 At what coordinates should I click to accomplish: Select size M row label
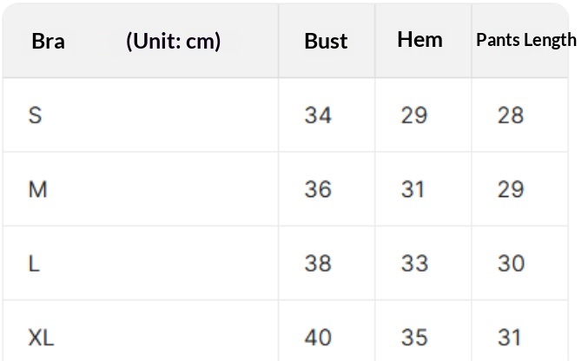click(x=37, y=189)
